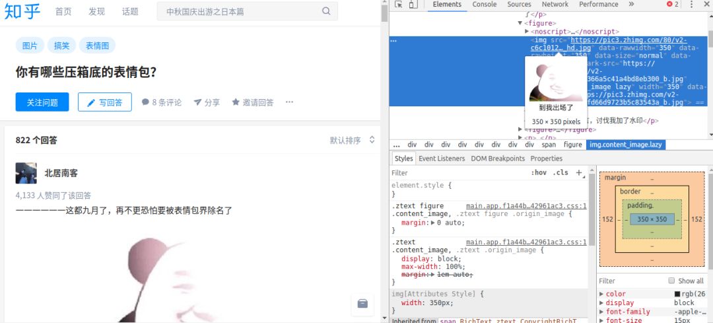Click the 搞笑 topic tag
This screenshot has width=713, height=323.
[62, 46]
